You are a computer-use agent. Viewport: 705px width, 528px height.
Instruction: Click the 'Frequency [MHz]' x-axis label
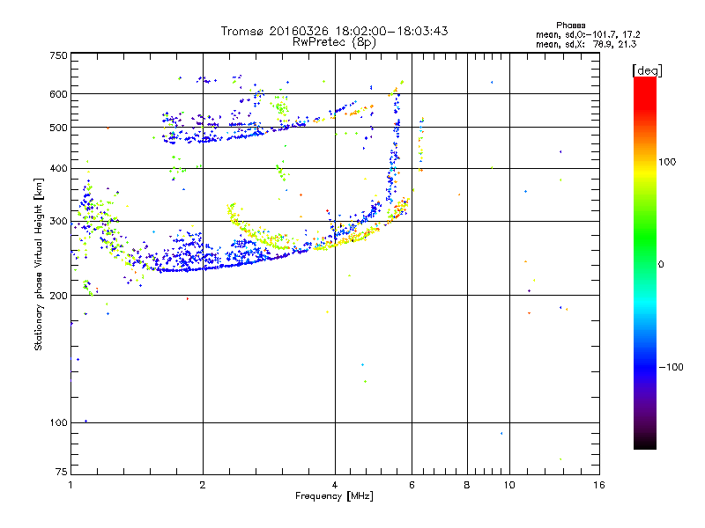click(x=334, y=495)
